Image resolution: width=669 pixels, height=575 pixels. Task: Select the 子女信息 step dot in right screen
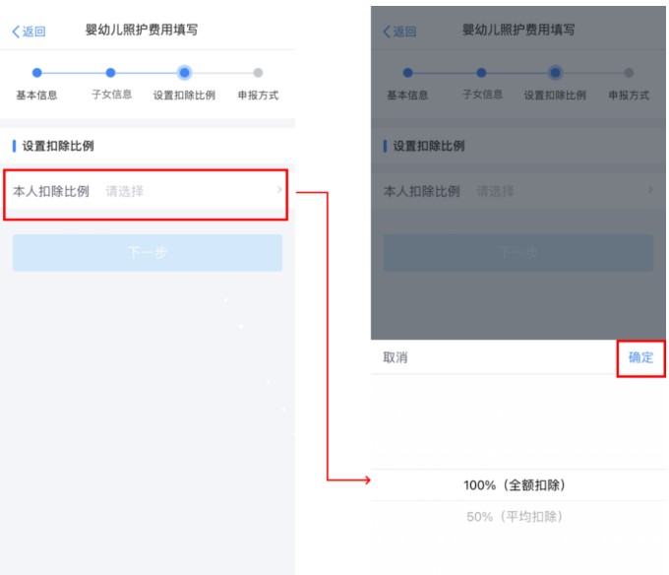pos(481,73)
